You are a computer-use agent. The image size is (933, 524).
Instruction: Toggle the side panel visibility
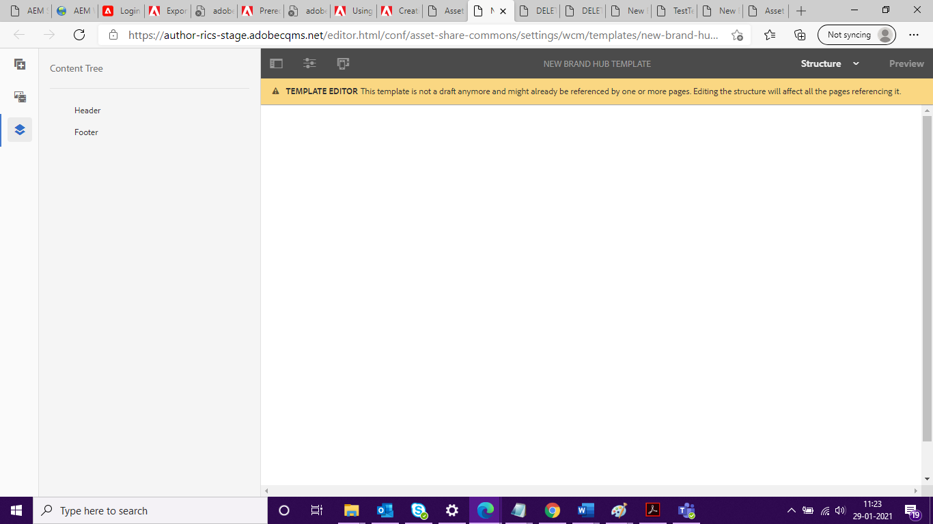276,63
